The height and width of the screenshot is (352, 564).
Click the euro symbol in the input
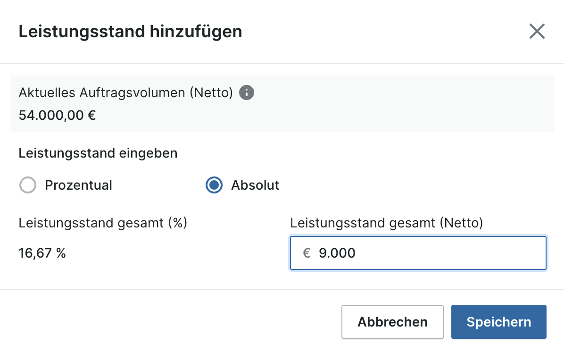click(307, 253)
